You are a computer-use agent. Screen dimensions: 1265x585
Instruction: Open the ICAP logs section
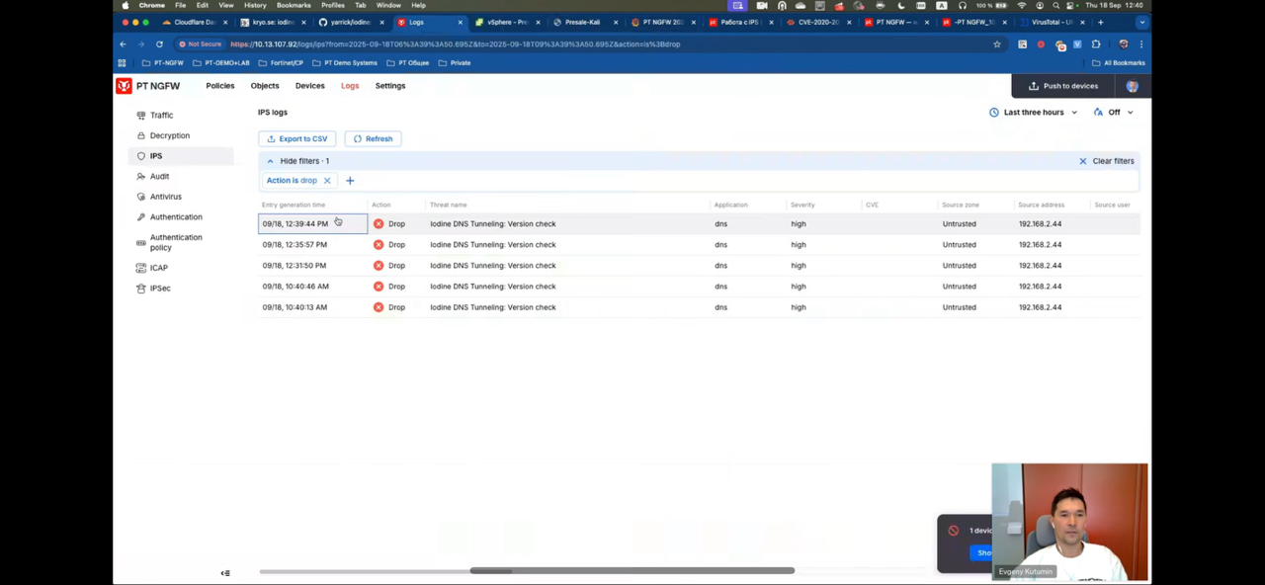coord(158,268)
